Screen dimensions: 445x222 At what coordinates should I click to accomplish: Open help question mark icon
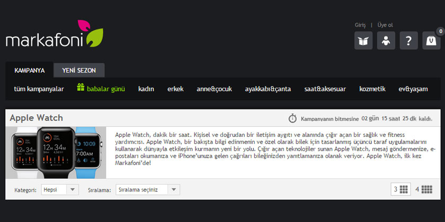[x=408, y=41]
